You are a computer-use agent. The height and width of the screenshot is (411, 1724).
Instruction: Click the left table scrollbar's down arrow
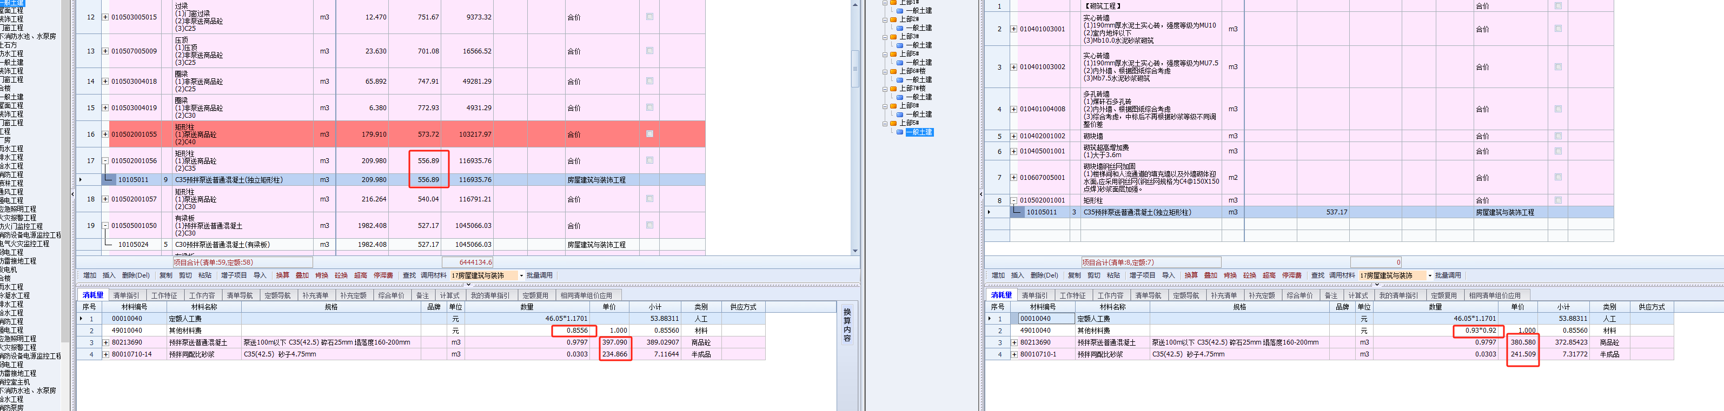pyautogui.click(x=854, y=251)
